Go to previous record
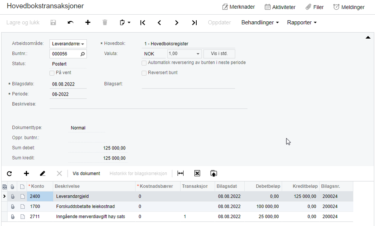This screenshot has height=226, width=375. click(159, 22)
